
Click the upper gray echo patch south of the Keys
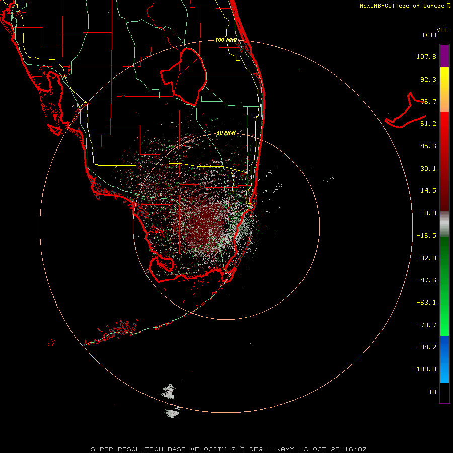click(169, 392)
